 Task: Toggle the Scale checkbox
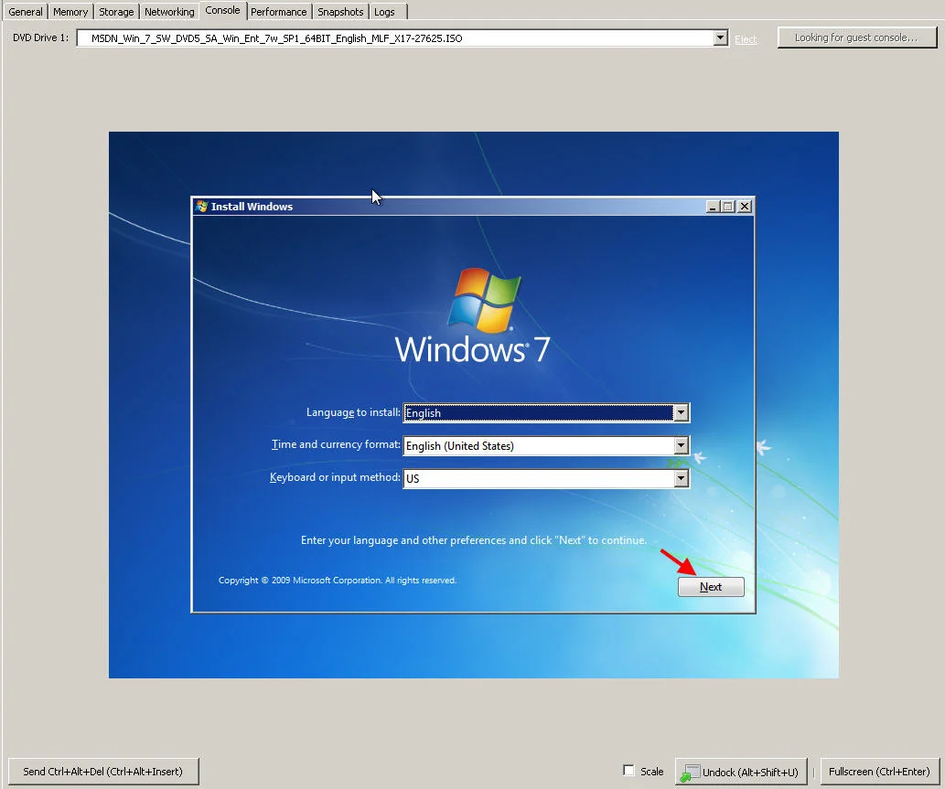coord(628,771)
